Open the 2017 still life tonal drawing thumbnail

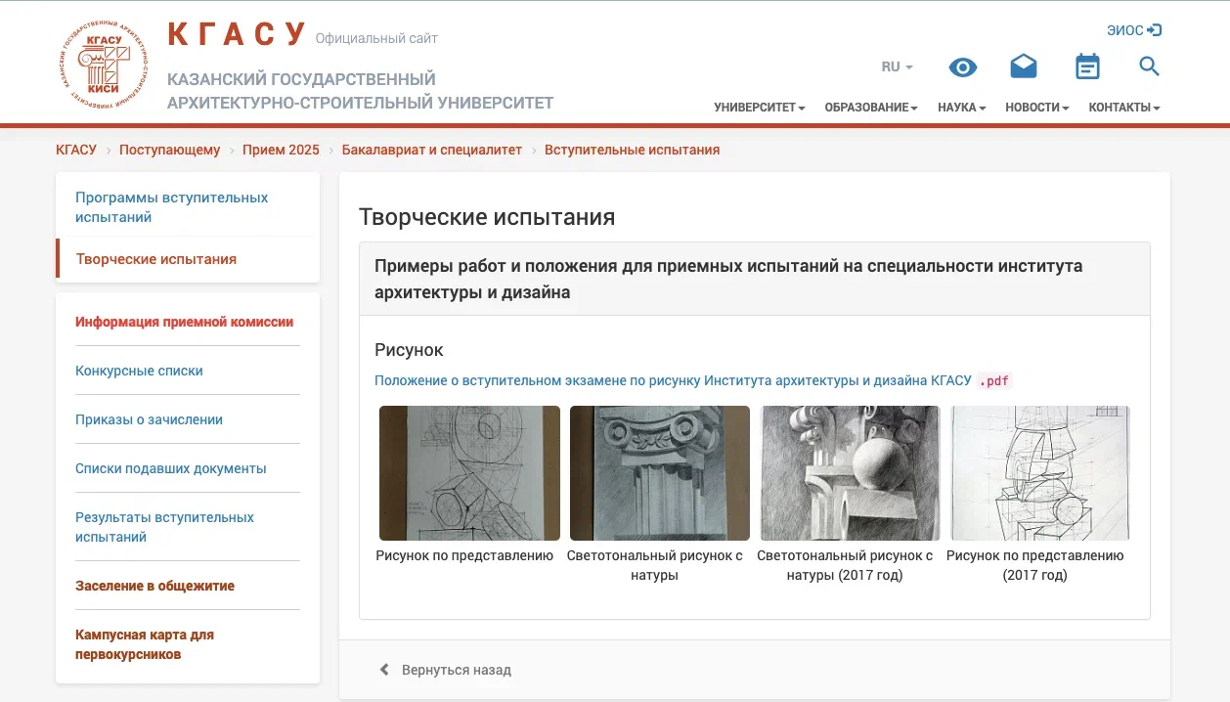tap(850, 473)
